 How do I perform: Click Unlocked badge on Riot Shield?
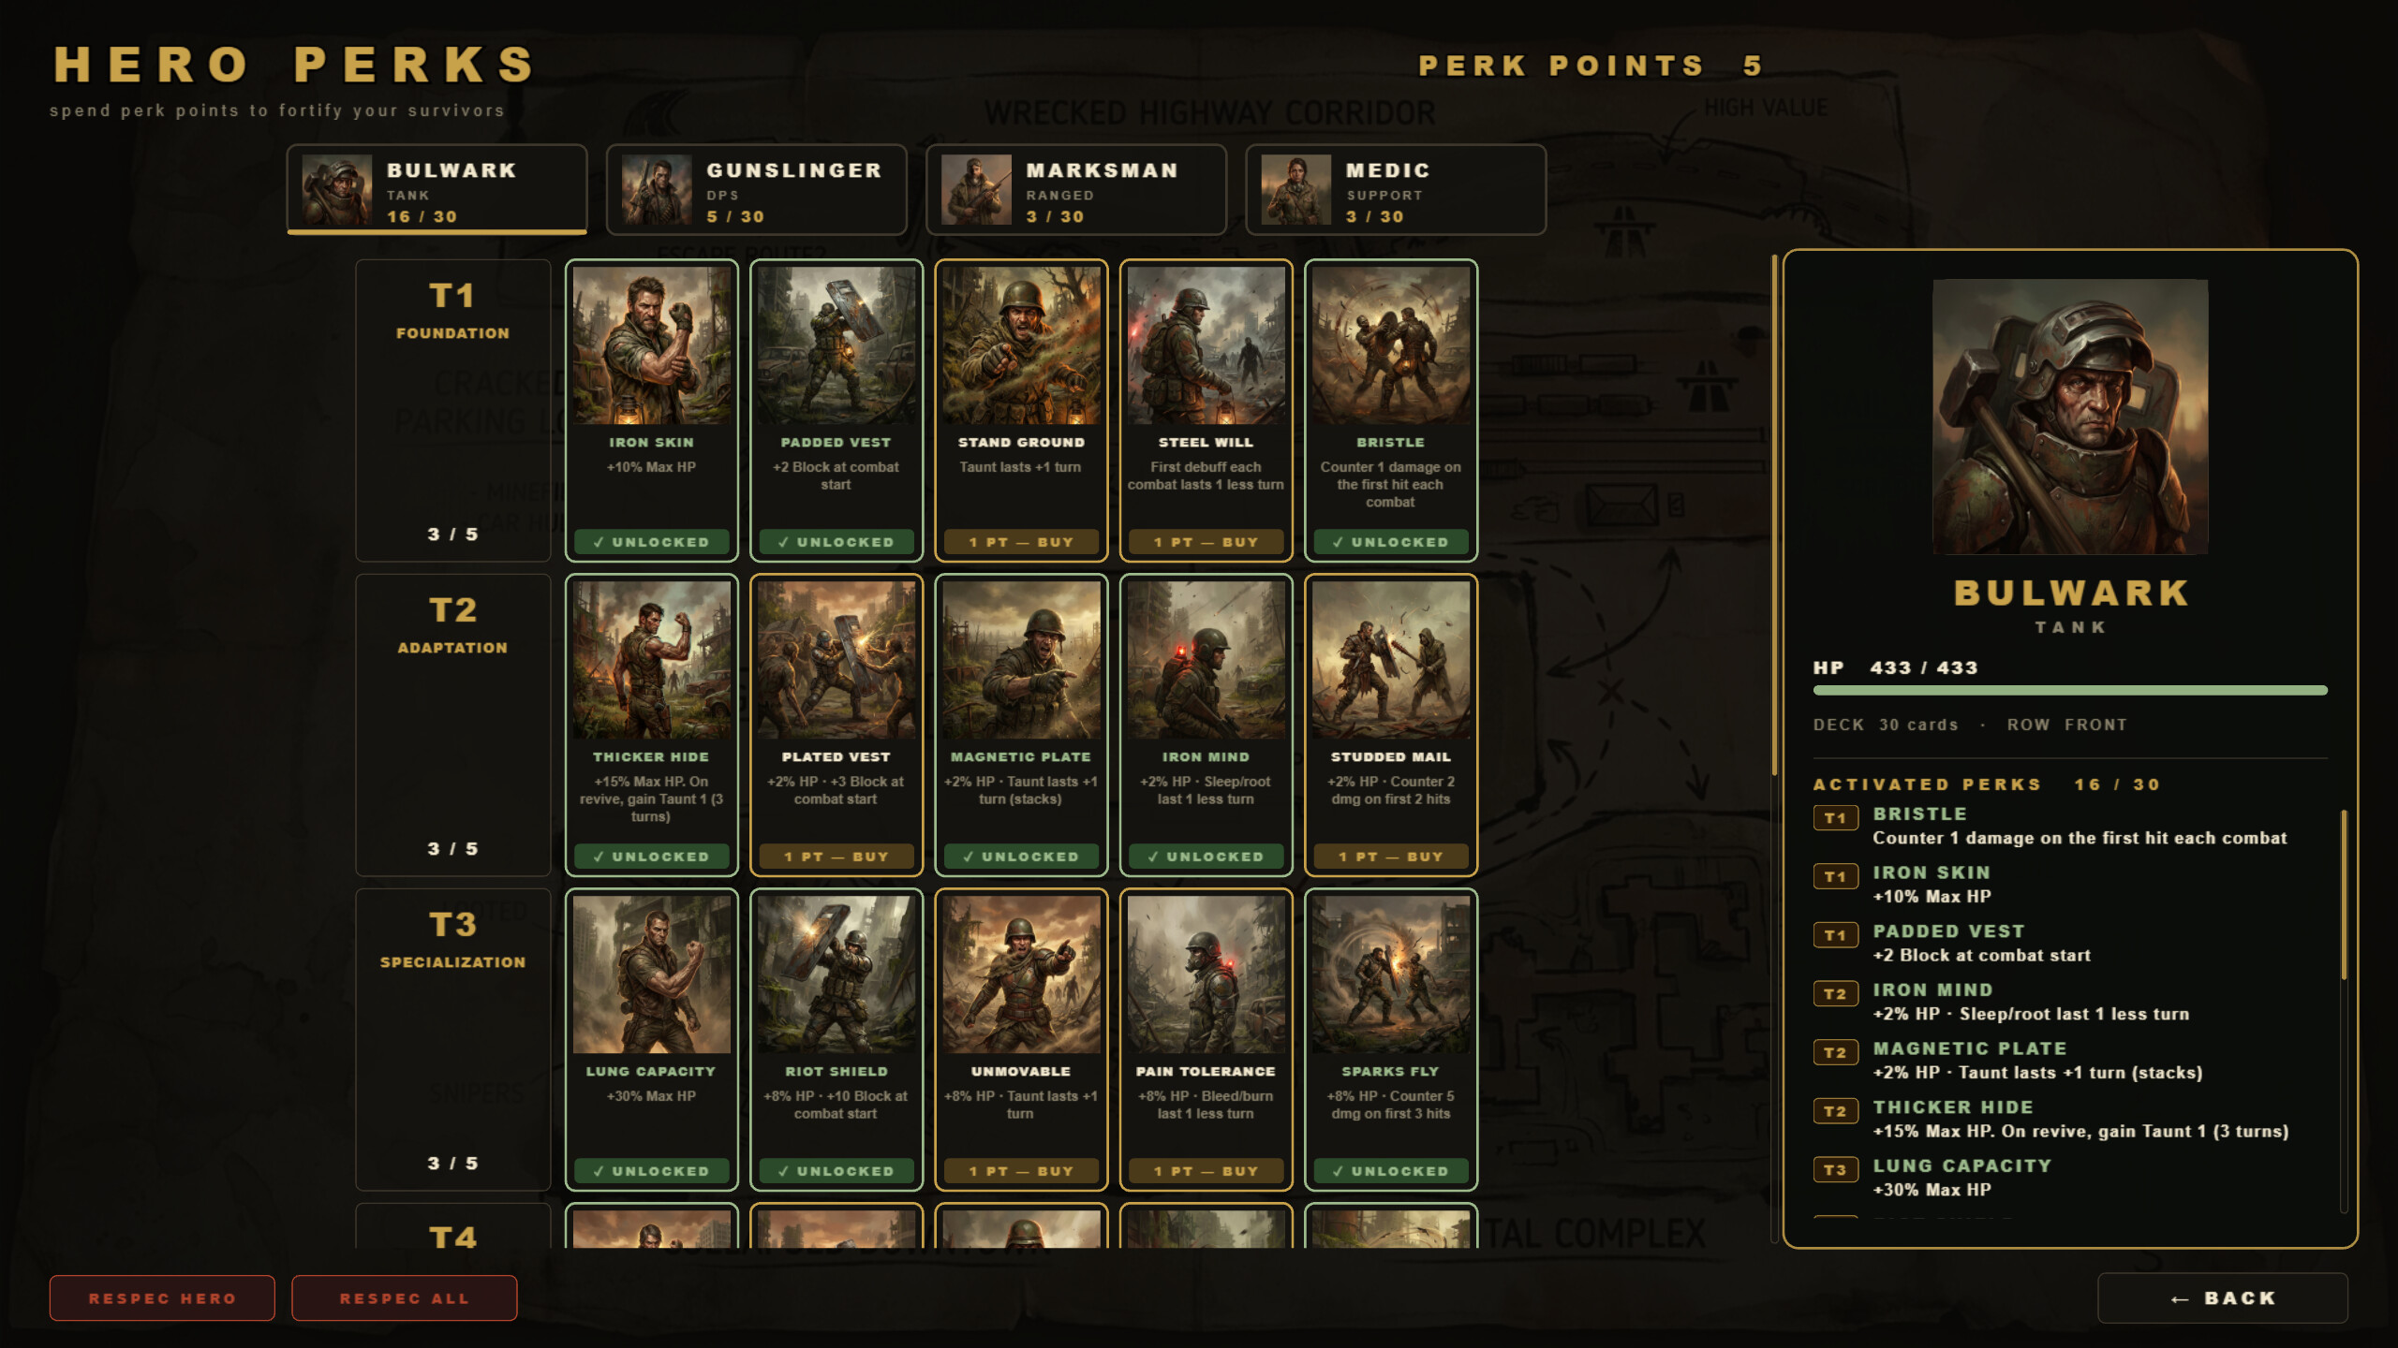836,1171
